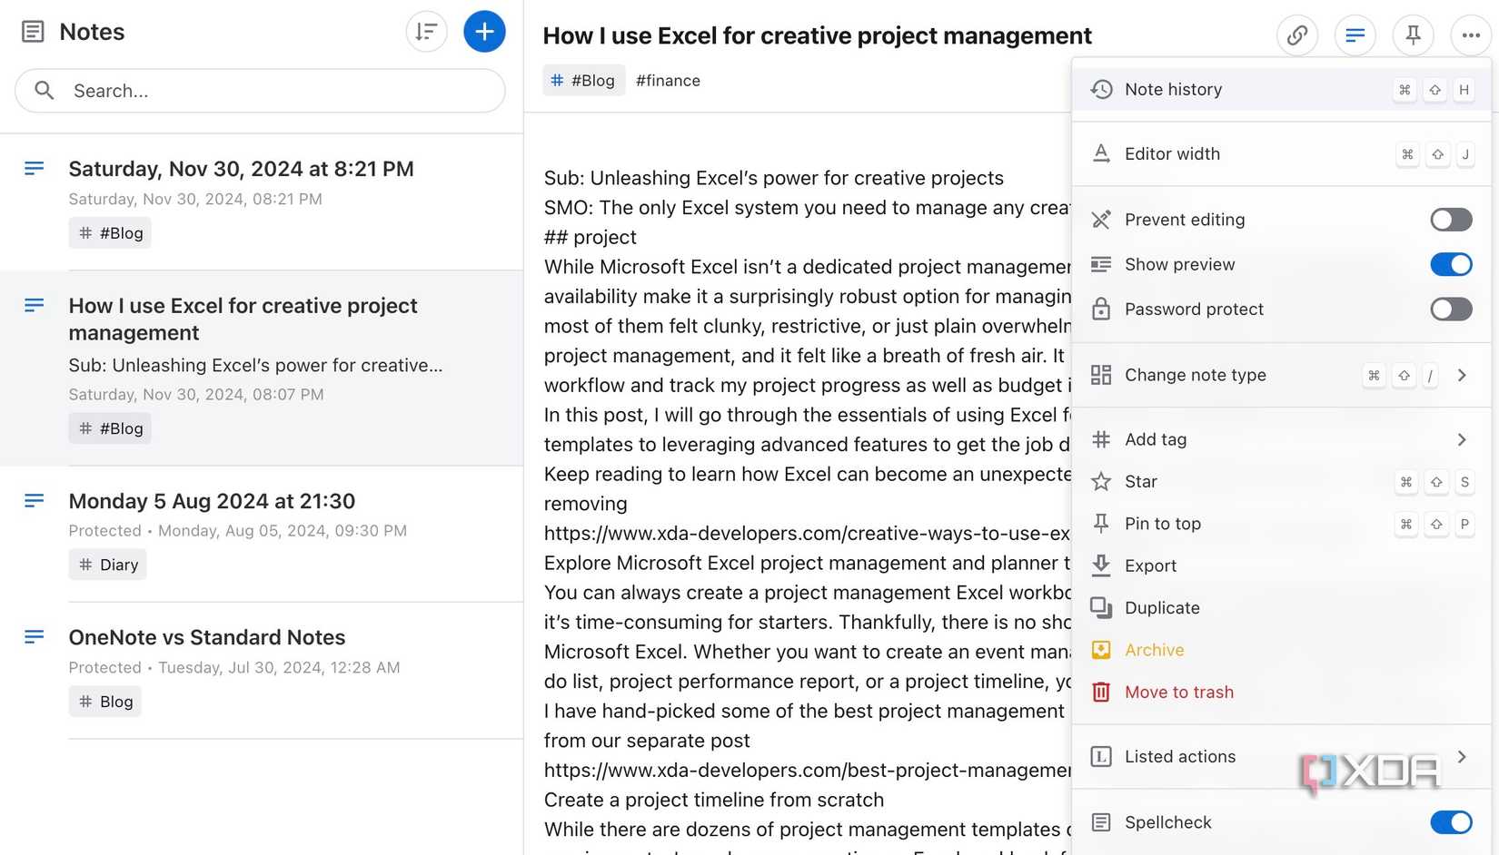Open Note history
The image size is (1499, 855).
tap(1282, 89)
